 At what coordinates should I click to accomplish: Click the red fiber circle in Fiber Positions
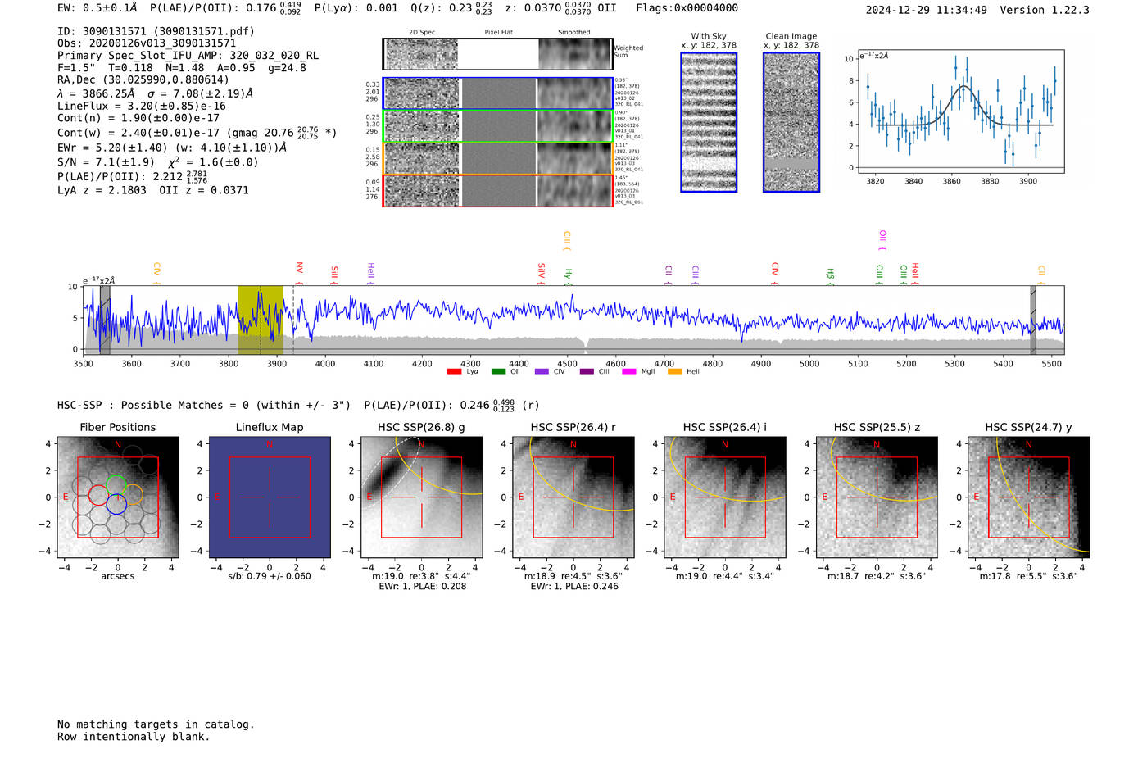click(x=98, y=495)
